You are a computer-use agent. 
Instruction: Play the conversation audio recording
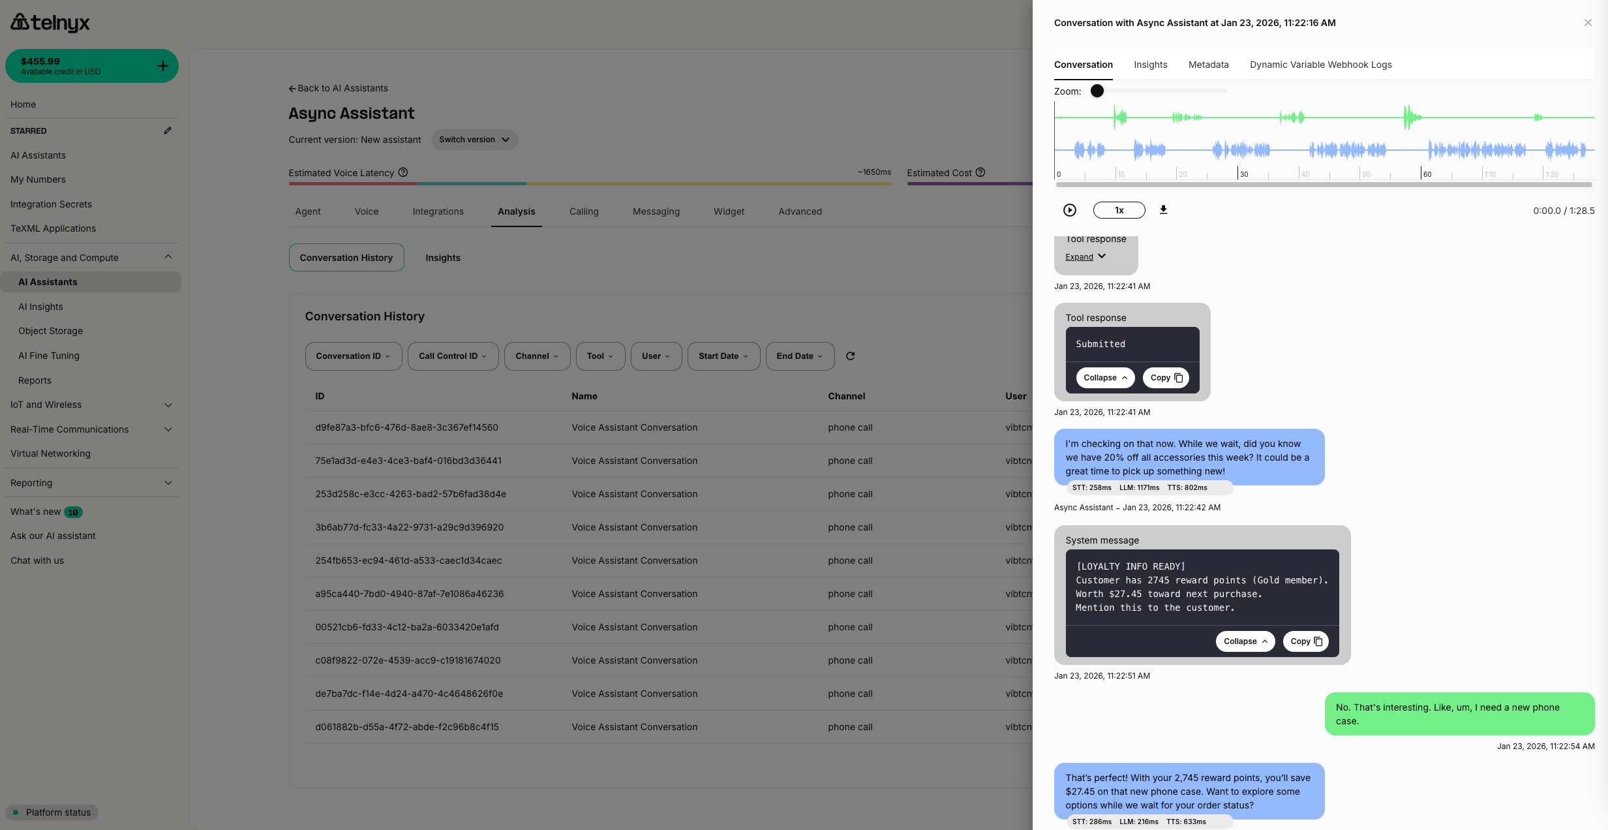(1069, 210)
